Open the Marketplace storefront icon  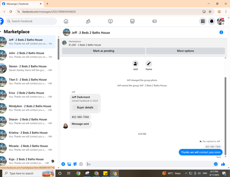pos(132,21)
